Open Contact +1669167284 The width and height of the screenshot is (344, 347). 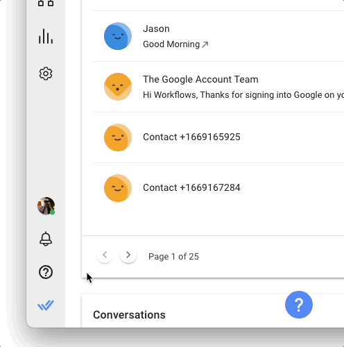click(x=218, y=188)
